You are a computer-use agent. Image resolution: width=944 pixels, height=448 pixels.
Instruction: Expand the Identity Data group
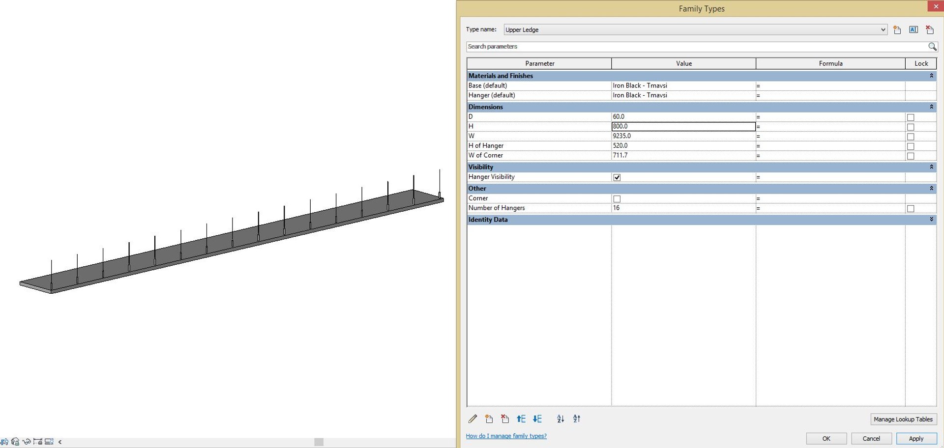click(931, 220)
